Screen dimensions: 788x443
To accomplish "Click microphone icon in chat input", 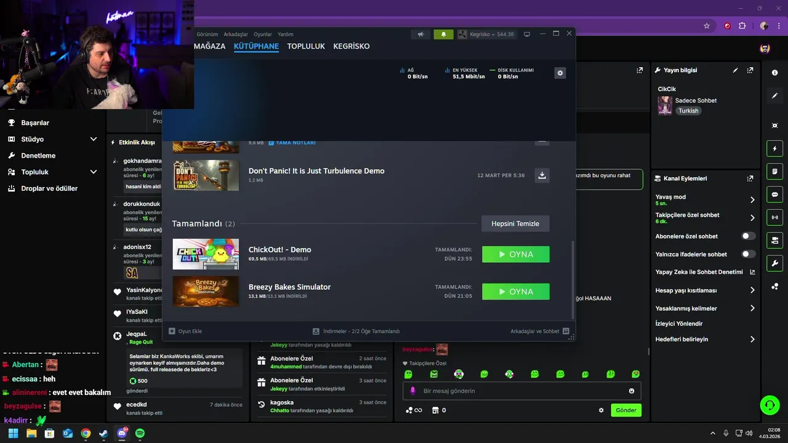I will 413,391.
